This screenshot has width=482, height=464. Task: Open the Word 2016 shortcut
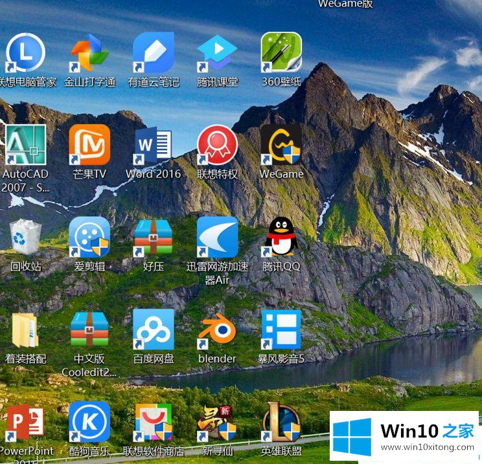click(x=154, y=144)
